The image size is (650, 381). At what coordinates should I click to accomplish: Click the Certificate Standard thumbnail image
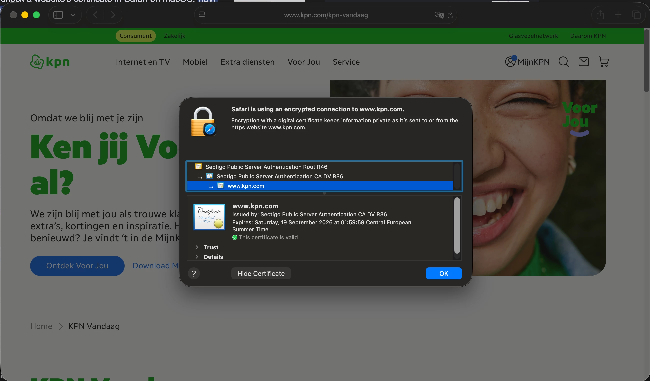click(209, 217)
